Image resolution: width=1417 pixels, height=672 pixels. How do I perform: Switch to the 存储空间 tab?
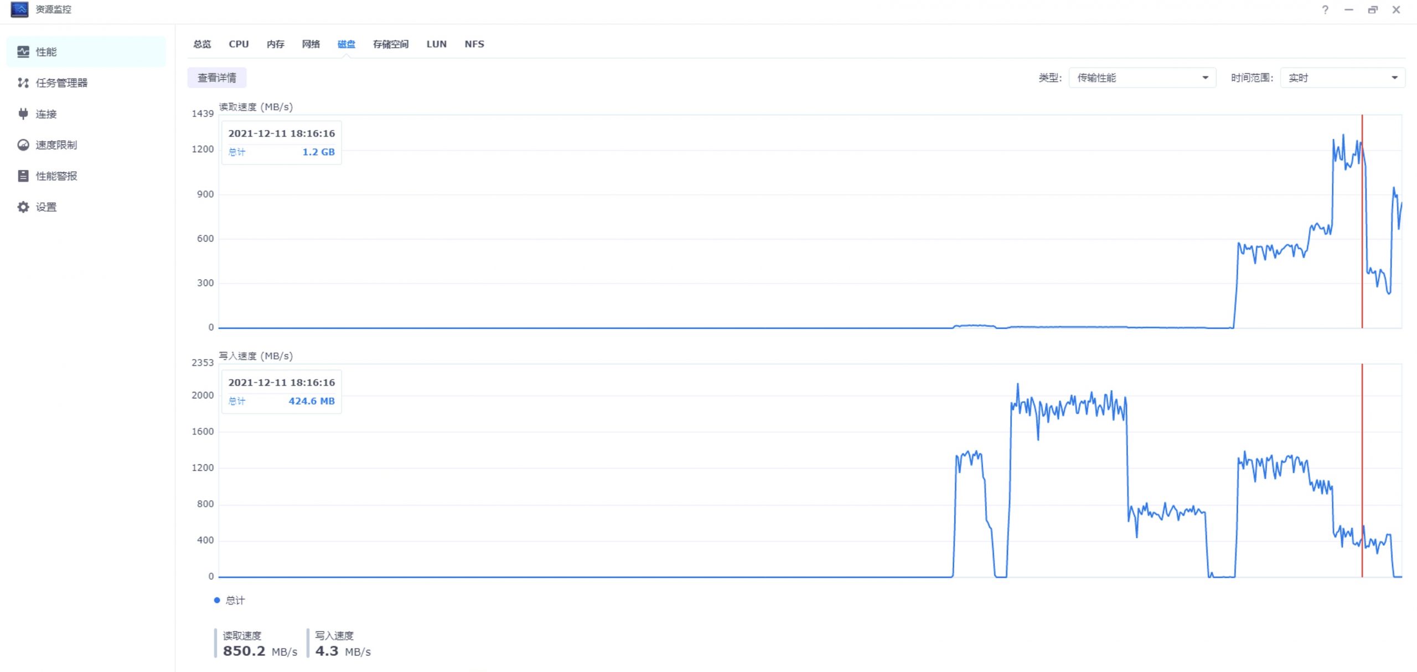(390, 44)
